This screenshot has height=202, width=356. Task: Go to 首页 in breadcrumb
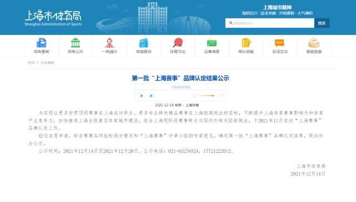(31, 63)
